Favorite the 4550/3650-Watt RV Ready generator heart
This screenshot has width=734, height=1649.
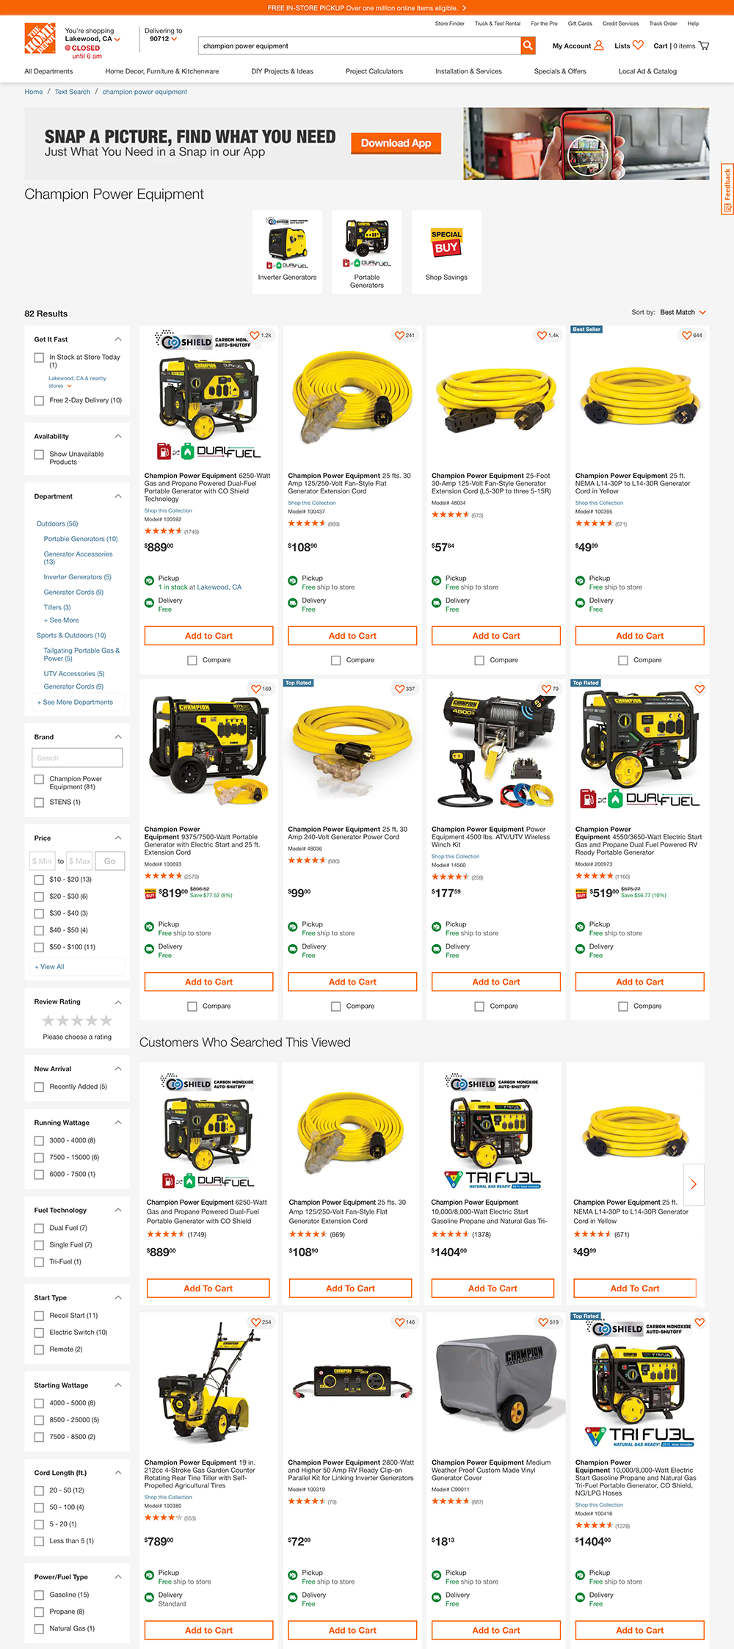click(x=700, y=689)
